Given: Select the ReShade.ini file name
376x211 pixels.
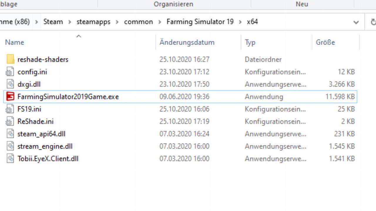Looking at the screenshot, I should click(x=36, y=121).
